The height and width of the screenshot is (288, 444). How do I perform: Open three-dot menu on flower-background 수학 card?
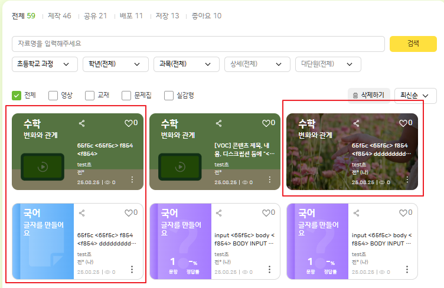coord(407,179)
